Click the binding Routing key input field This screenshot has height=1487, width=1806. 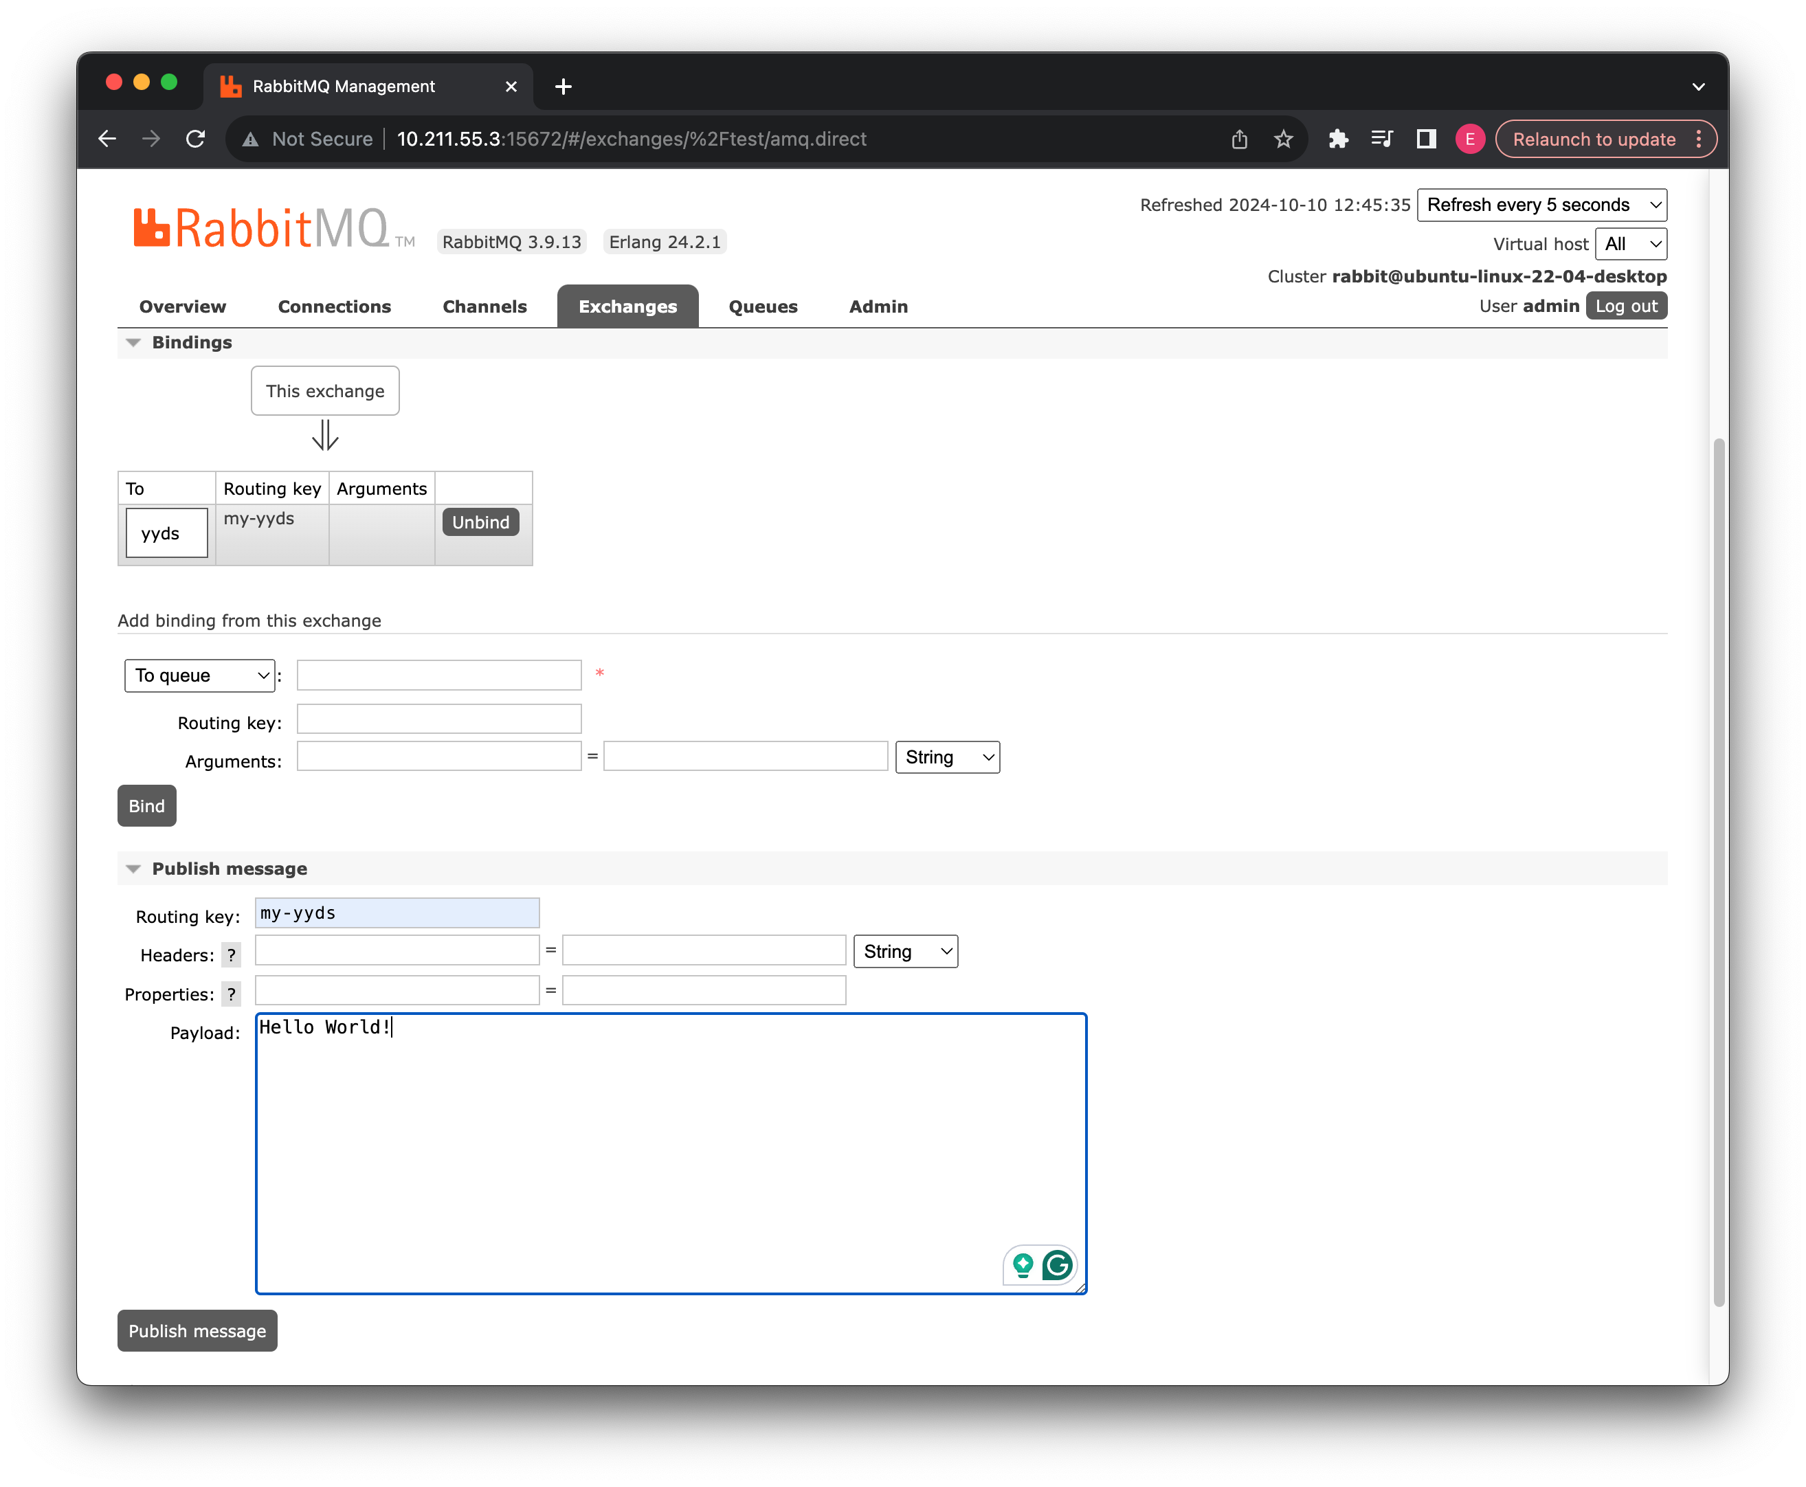tap(438, 719)
